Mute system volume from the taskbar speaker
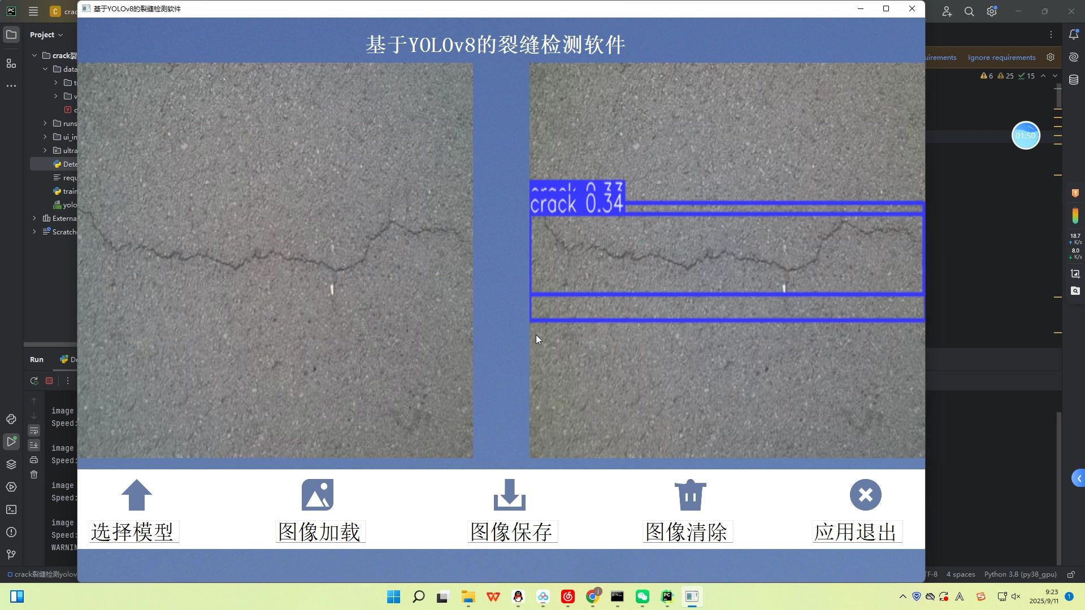Screen dimensions: 1085x610 [1015, 596]
